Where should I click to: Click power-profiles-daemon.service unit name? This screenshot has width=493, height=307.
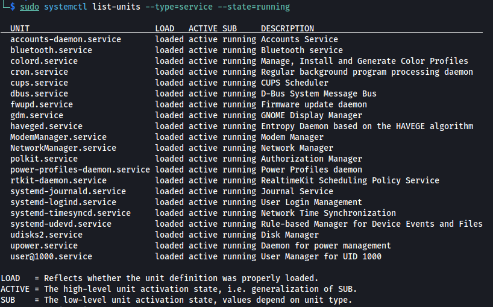80,169
